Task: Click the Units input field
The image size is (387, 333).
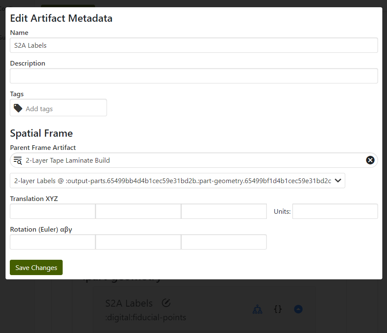Action: (335, 211)
